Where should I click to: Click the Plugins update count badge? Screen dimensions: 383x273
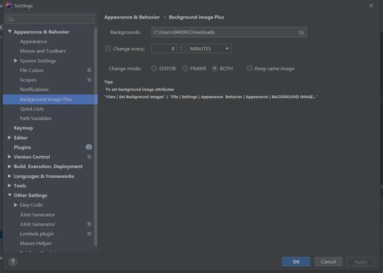89,147
